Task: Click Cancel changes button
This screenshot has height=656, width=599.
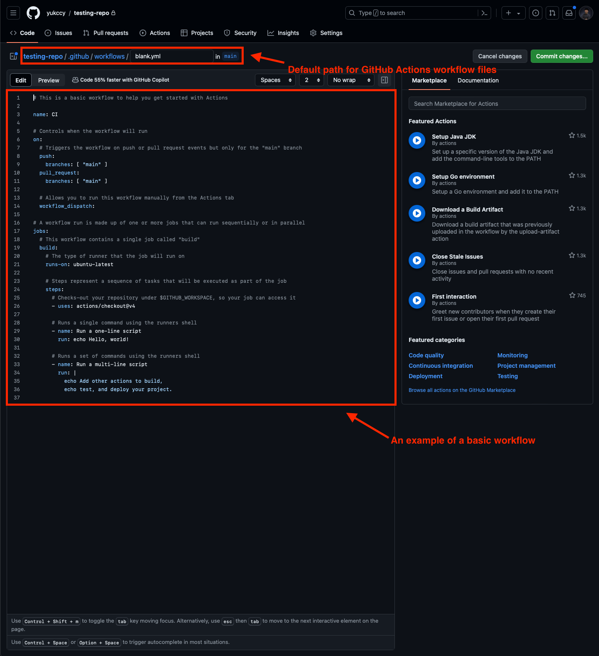Action: tap(500, 56)
